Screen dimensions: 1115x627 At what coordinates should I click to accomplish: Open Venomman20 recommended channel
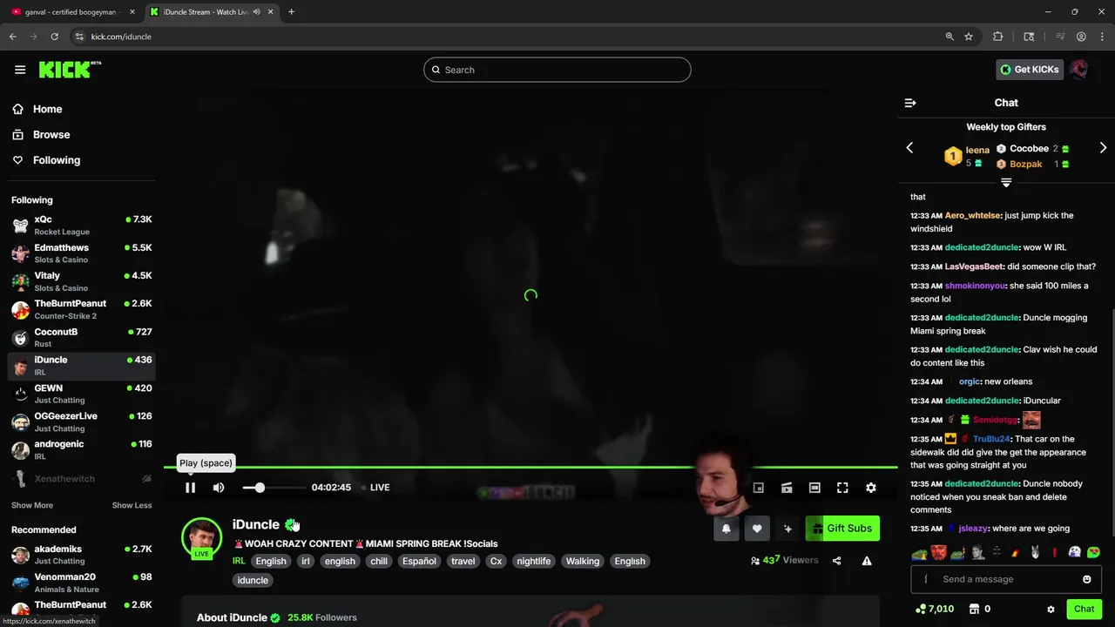pos(82,583)
